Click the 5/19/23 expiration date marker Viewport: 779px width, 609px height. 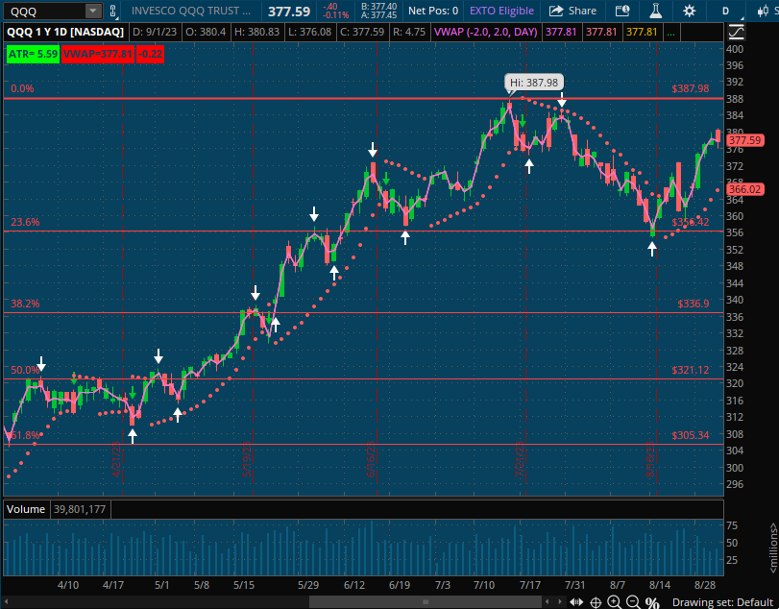[x=247, y=459]
